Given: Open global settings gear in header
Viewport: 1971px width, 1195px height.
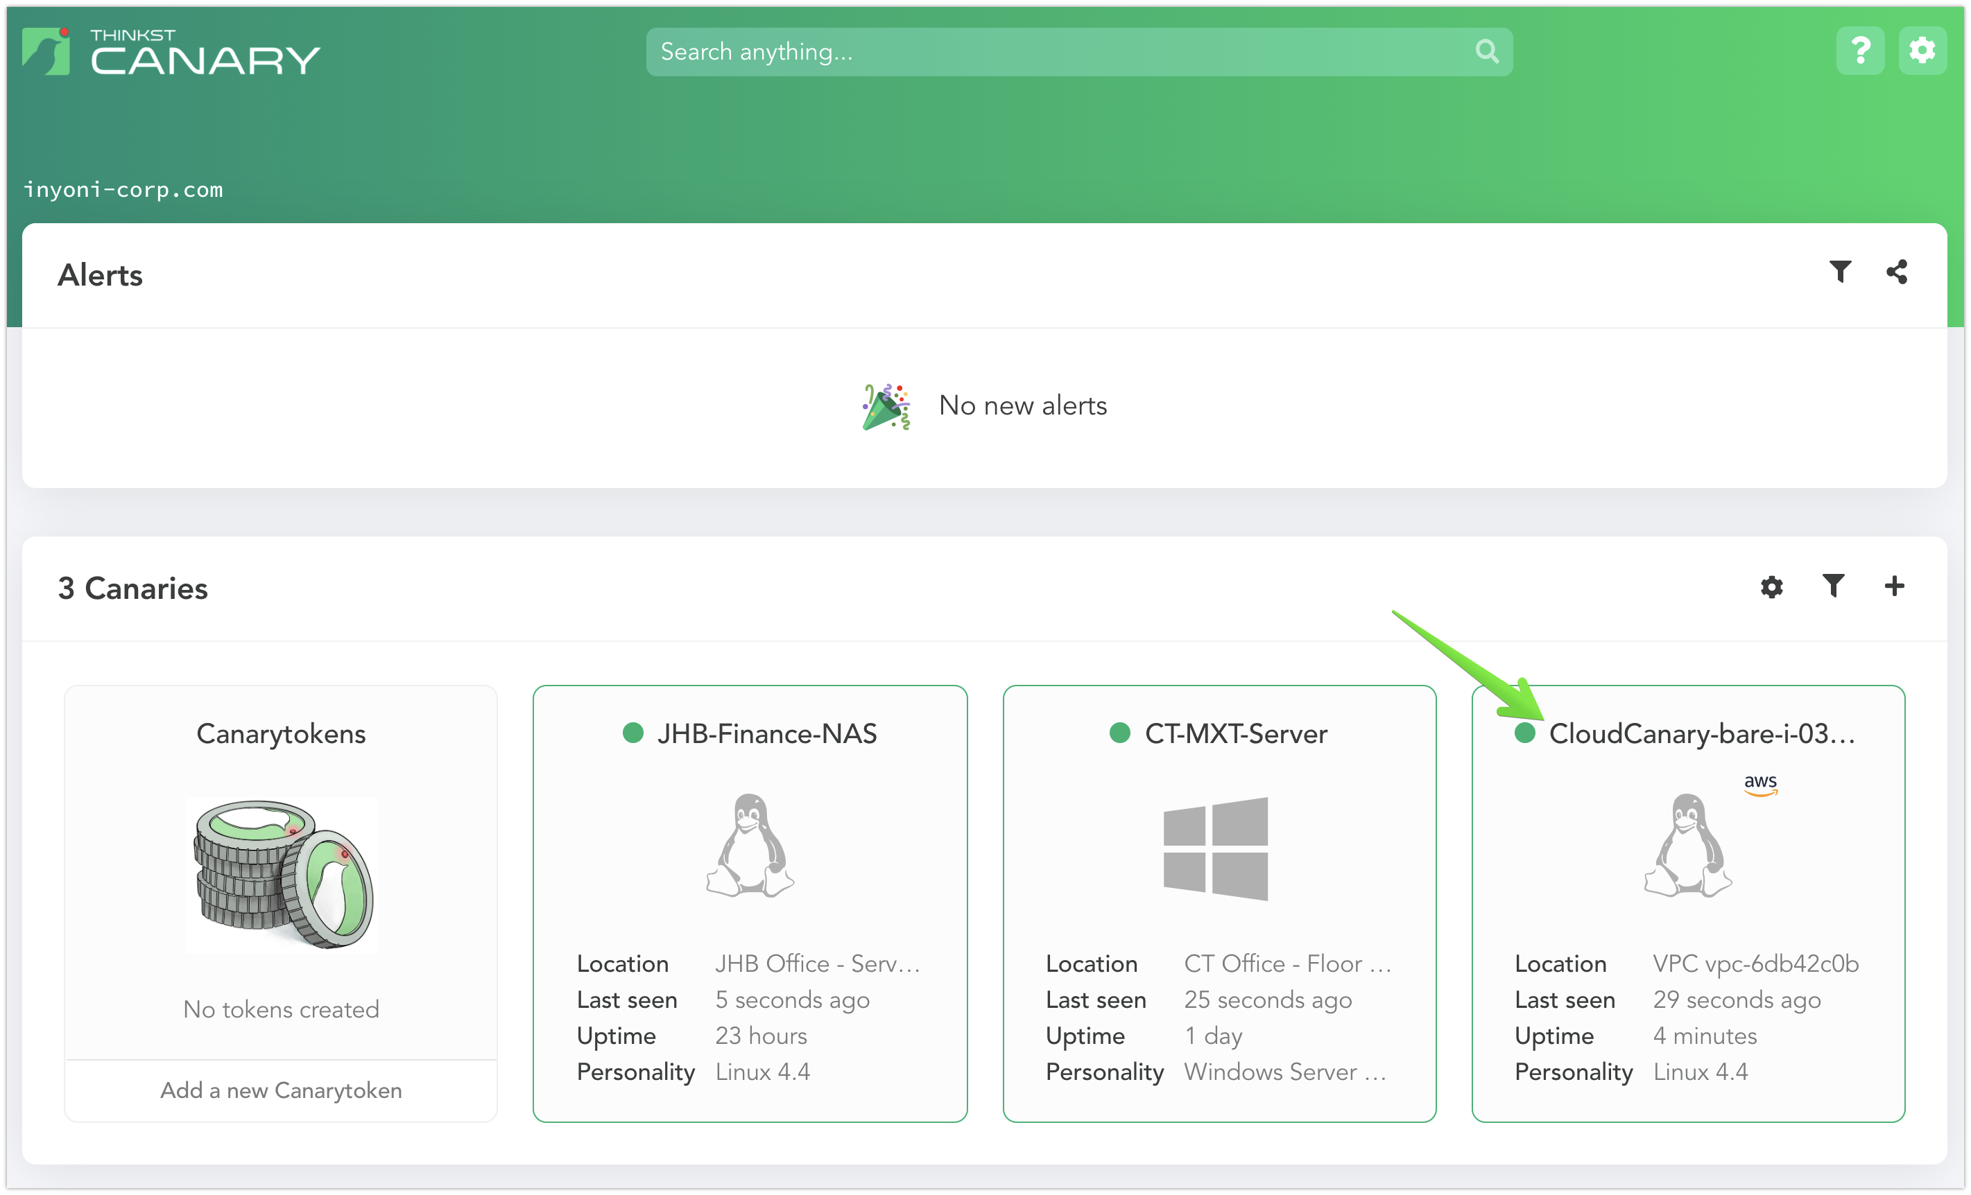Looking at the screenshot, I should 1922,51.
